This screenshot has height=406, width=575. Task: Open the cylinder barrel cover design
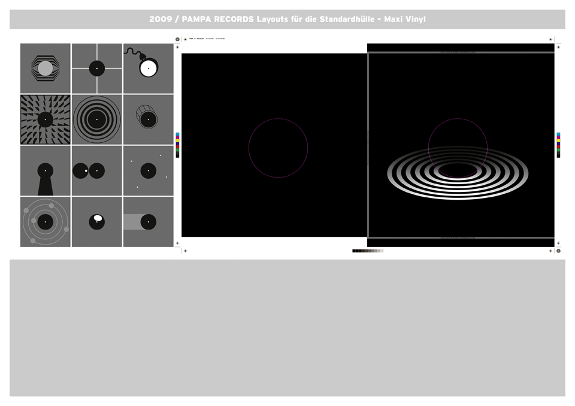pos(148,120)
